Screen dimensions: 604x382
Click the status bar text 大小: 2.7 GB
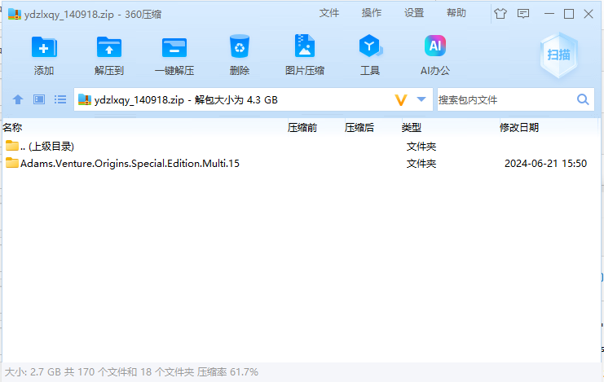pos(33,372)
